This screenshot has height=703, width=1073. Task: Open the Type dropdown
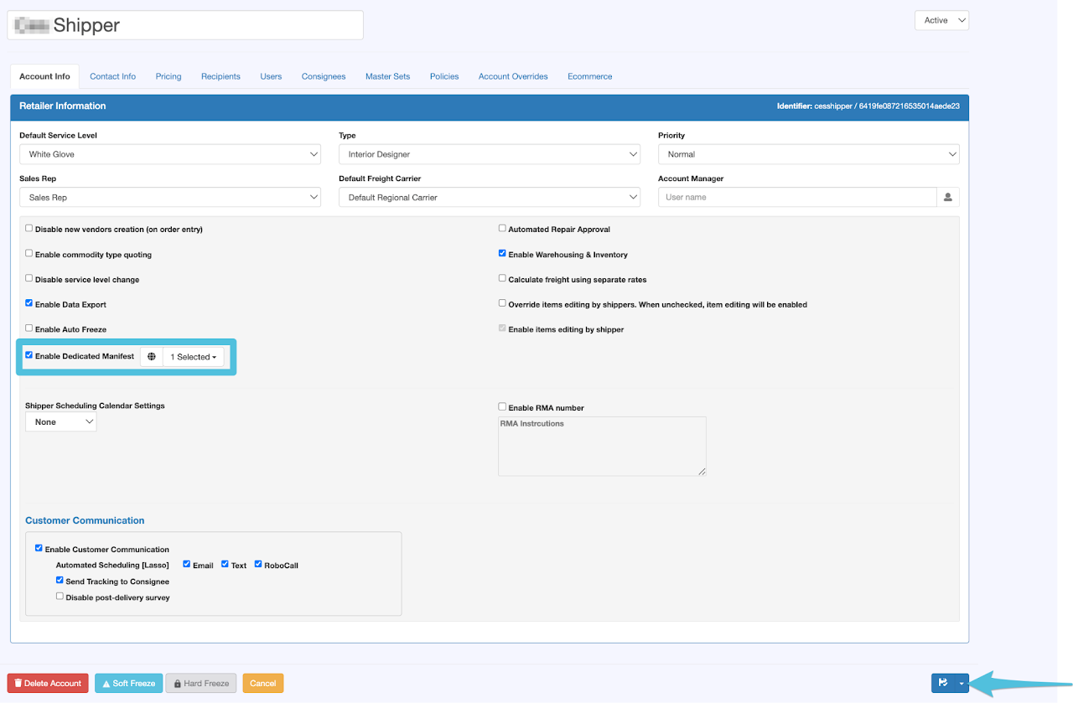(x=490, y=154)
